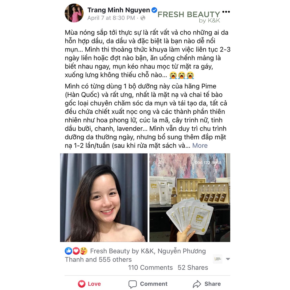290x290 pixels.
Task: Click the blue verified badge
Action: (x=154, y=10)
